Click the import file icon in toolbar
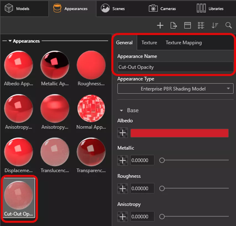 coord(174,25)
